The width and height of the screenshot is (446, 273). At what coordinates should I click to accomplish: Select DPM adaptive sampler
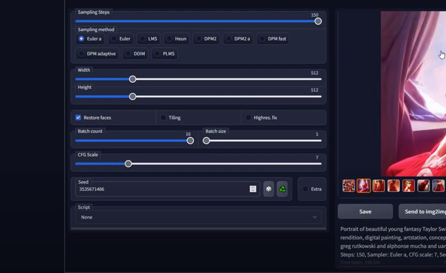tap(97, 53)
